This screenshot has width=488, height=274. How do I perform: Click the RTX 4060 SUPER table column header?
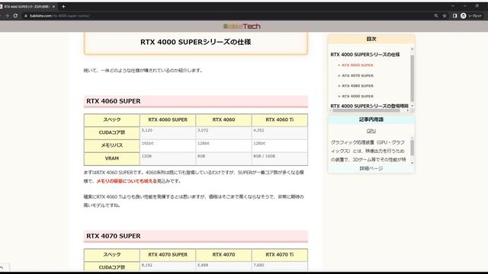coord(168,120)
